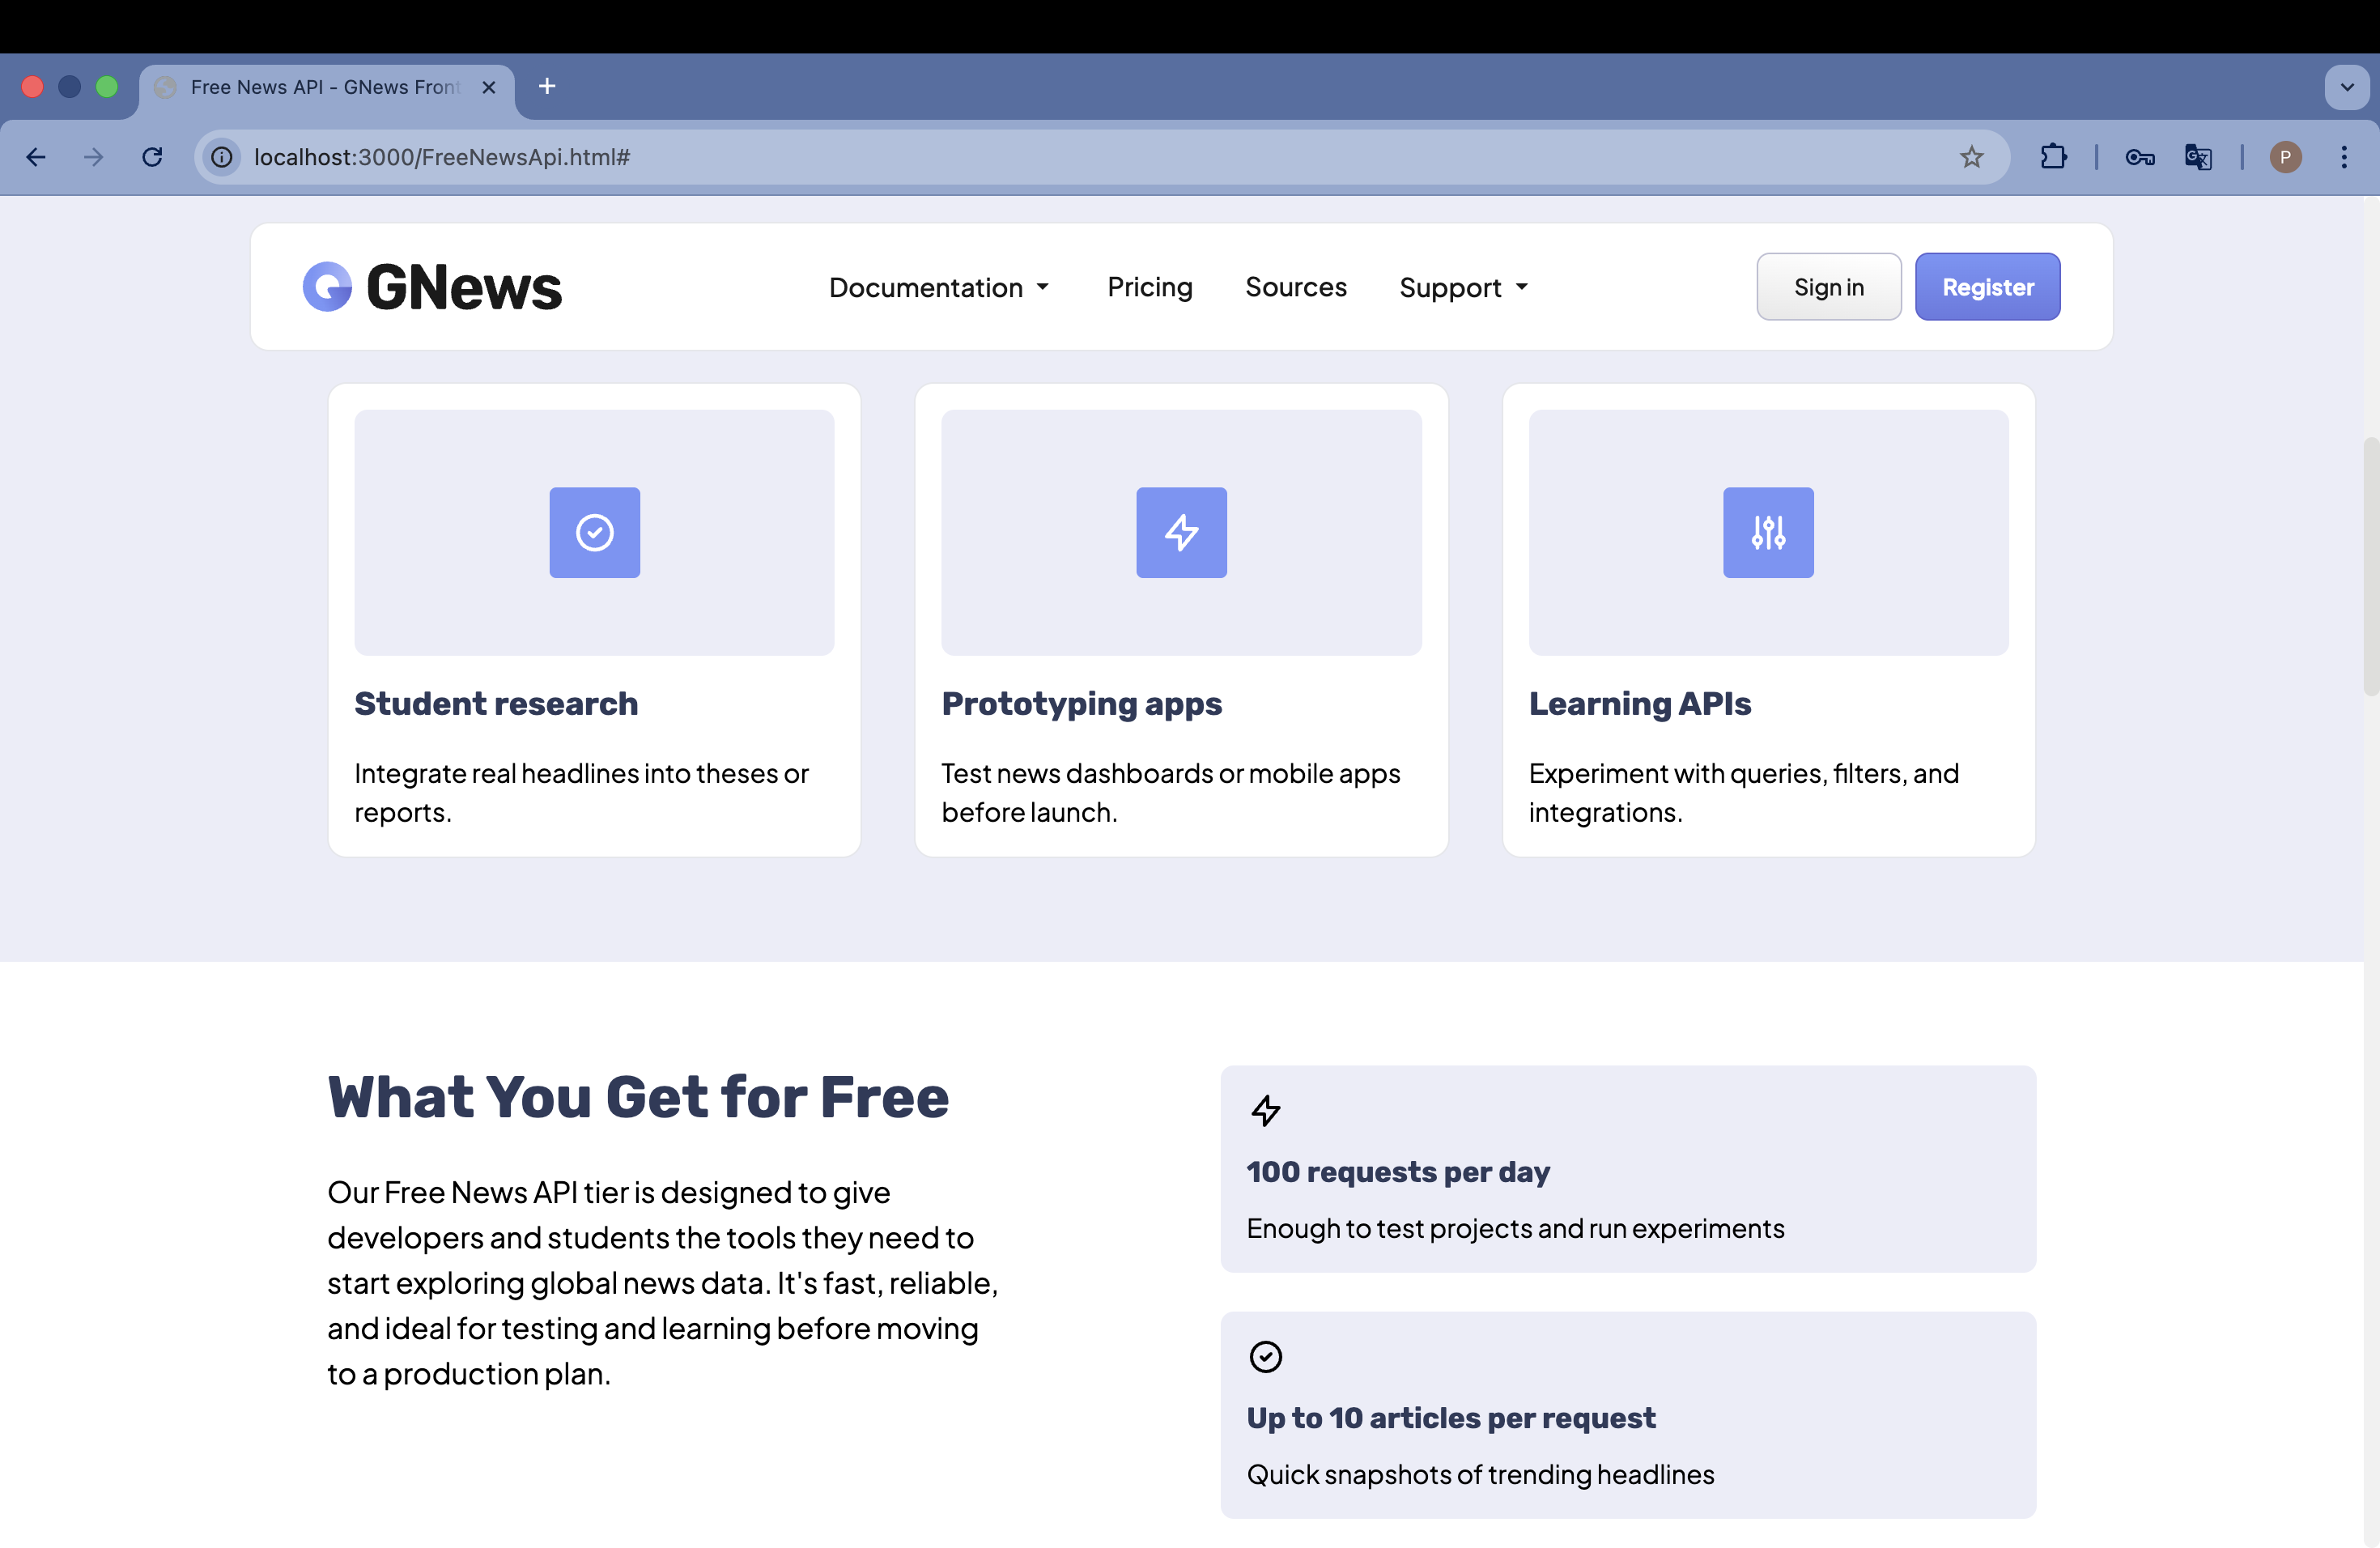Click the check circle icon above 10 articles per request
The image size is (2380, 1548).
click(1265, 1356)
